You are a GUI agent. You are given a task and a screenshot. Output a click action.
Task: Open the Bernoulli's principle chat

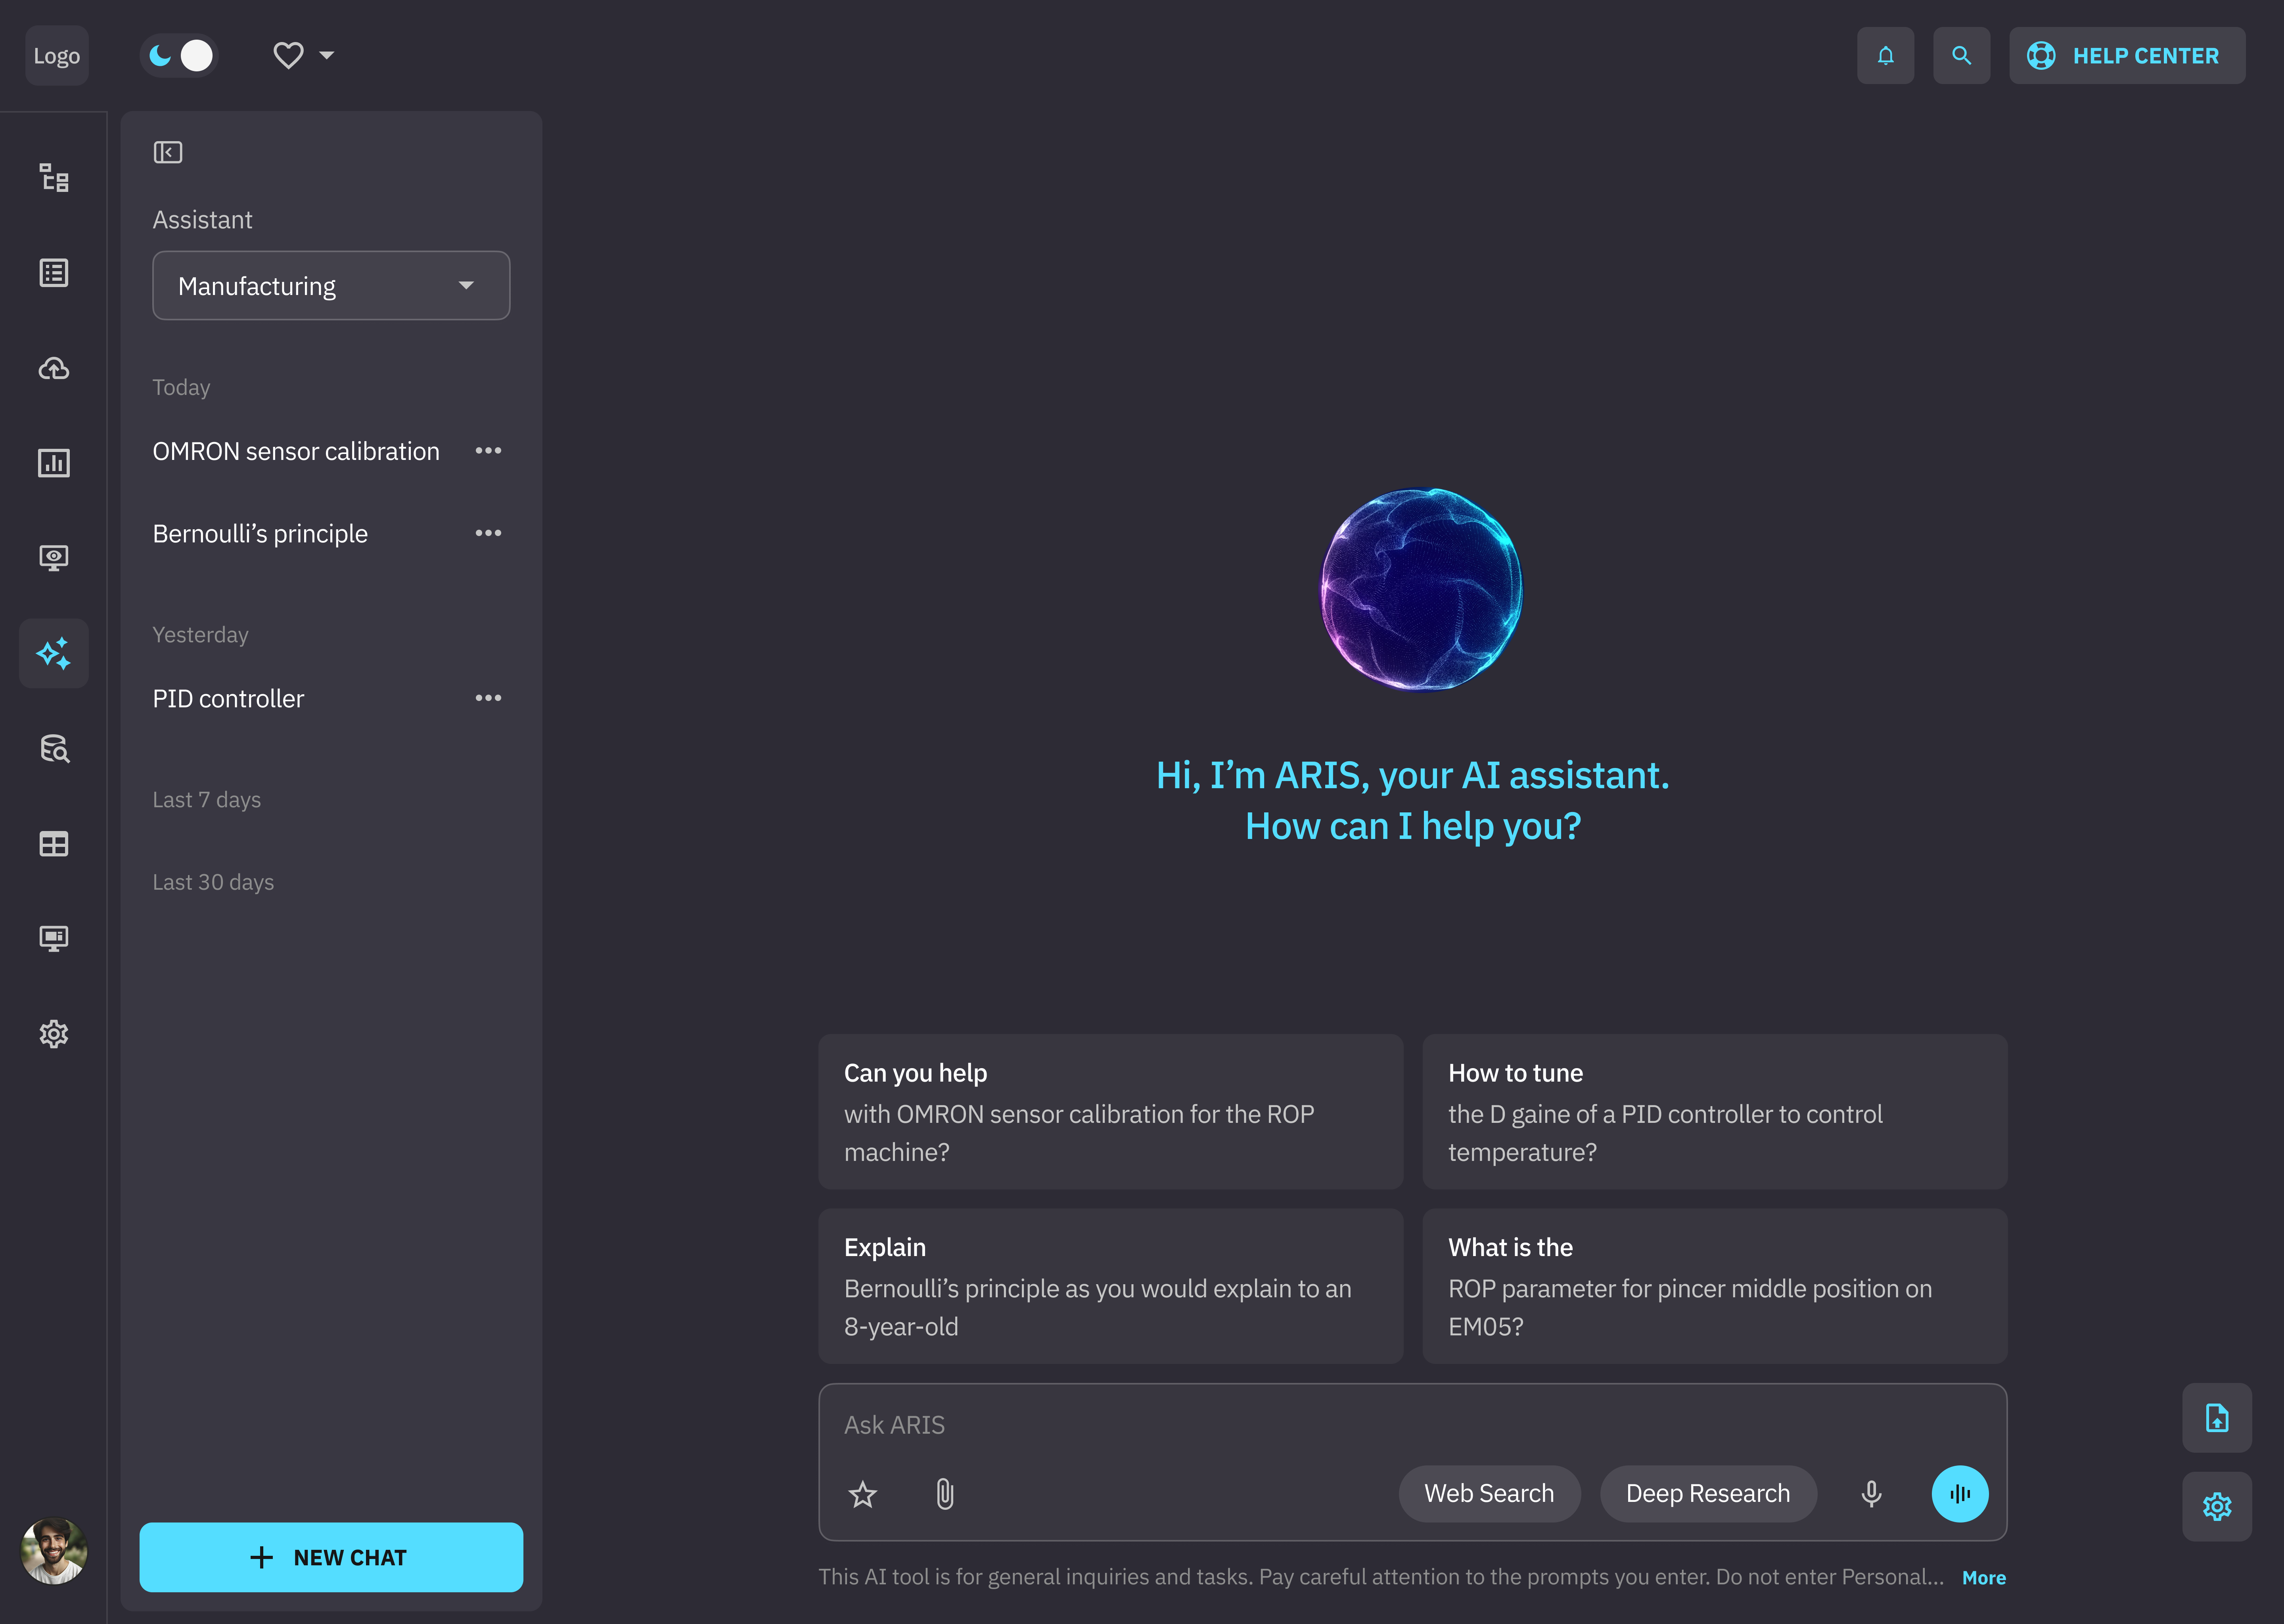pyautogui.click(x=260, y=534)
